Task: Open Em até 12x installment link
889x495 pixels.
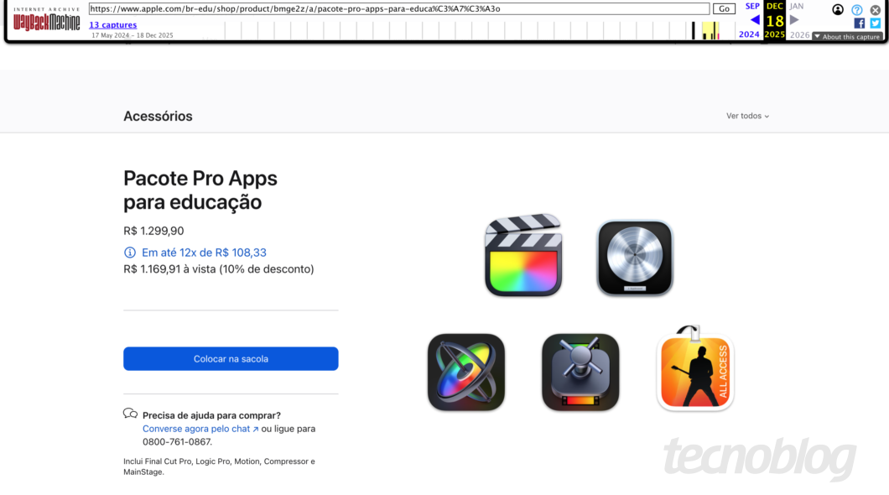Action: pos(204,253)
